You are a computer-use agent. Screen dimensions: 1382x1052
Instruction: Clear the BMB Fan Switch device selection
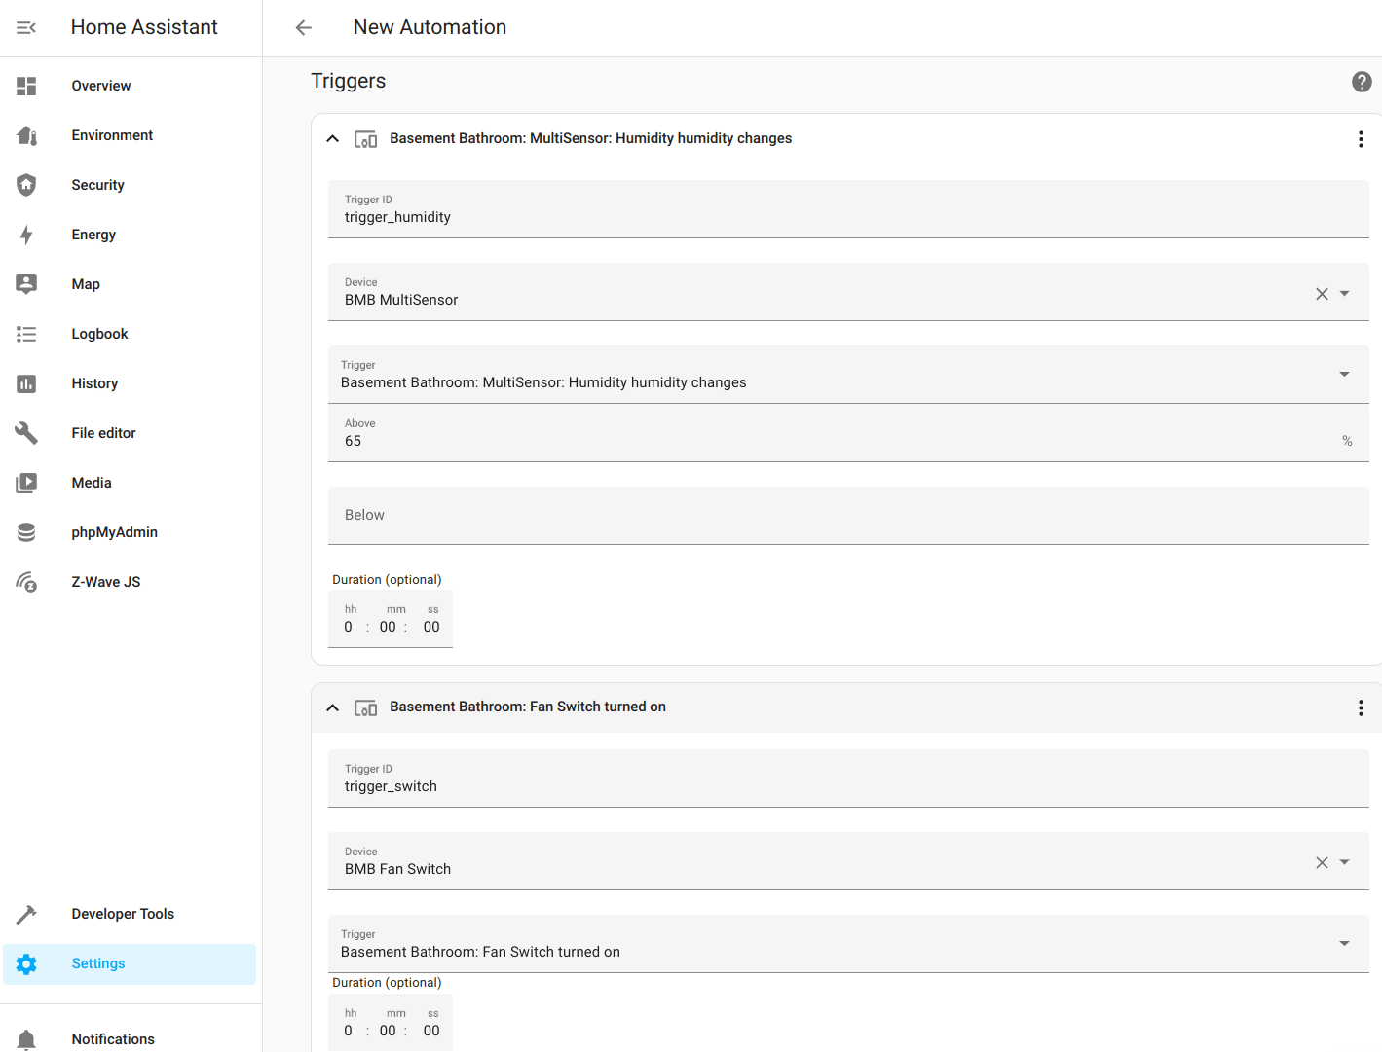click(1322, 863)
